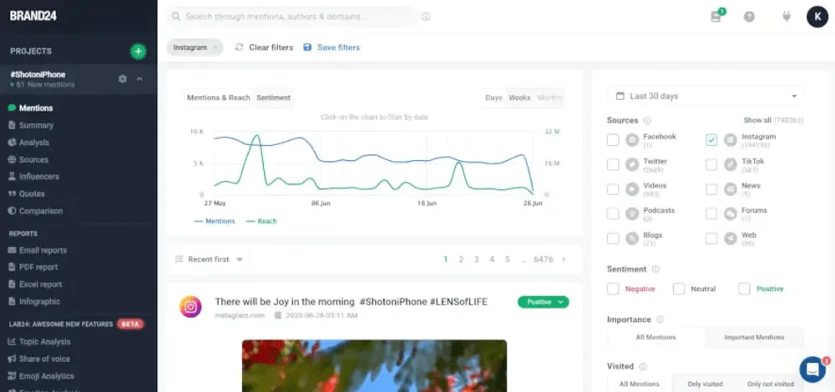Check the Podcasts source checkbox

613,214
